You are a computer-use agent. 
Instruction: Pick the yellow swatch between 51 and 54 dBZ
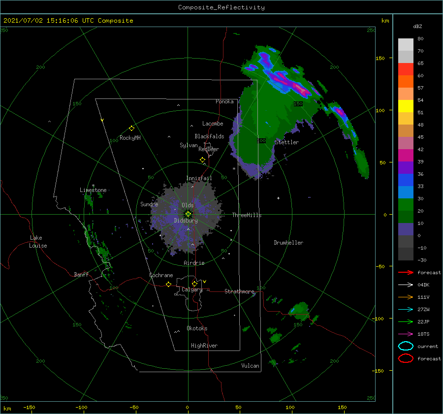(406, 106)
